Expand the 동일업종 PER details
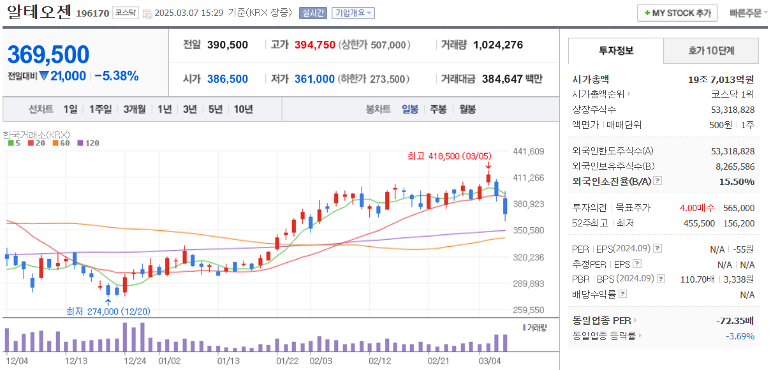The height and width of the screenshot is (370, 771). click(634, 320)
